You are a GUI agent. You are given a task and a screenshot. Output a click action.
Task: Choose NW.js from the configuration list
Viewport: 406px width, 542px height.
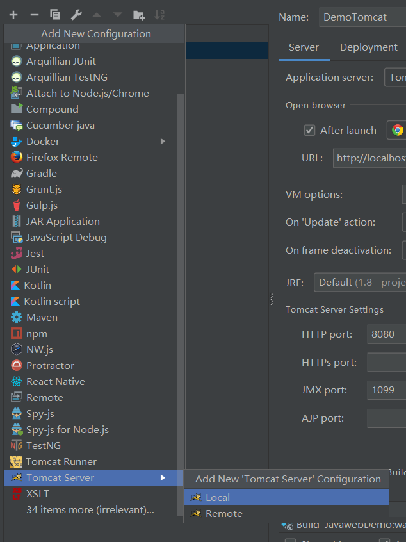[x=91, y=349]
